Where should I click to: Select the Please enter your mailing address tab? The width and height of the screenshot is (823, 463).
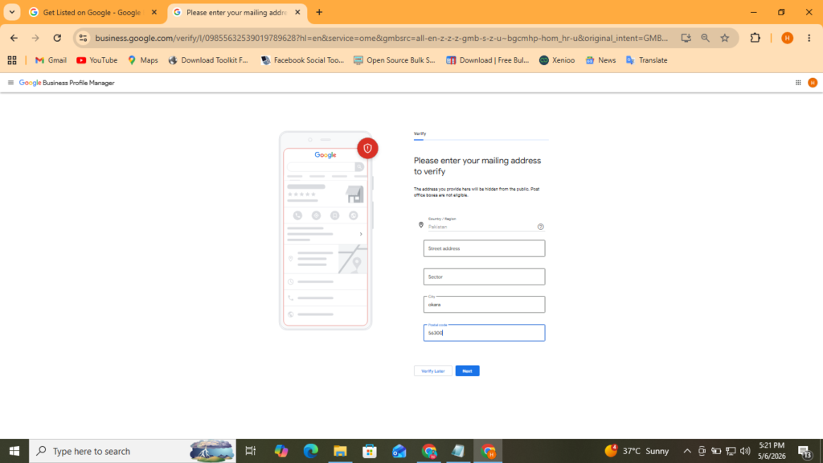(236, 12)
